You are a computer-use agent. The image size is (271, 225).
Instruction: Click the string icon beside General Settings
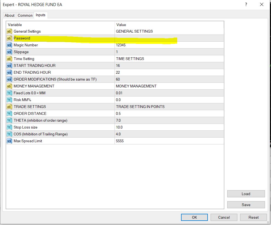point(9,31)
